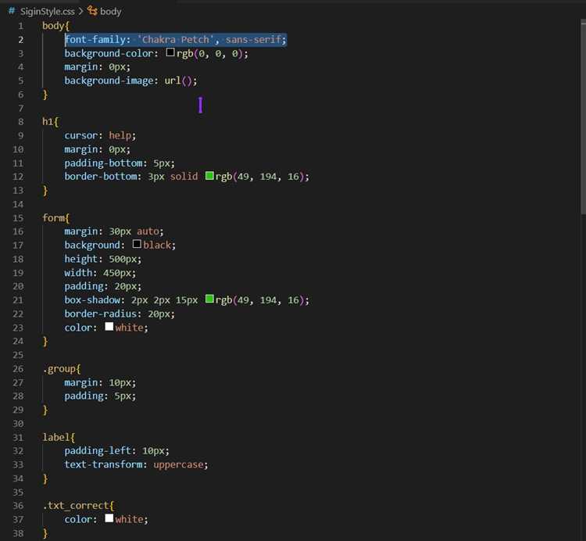Image resolution: width=586 pixels, height=541 pixels.
Task: Click line number 36 in the gutter
Action: (x=18, y=506)
